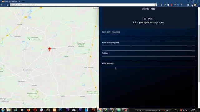This screenshot has height=112, width=200.
Task: Click the taskbar clock
Action: (194, 110)
